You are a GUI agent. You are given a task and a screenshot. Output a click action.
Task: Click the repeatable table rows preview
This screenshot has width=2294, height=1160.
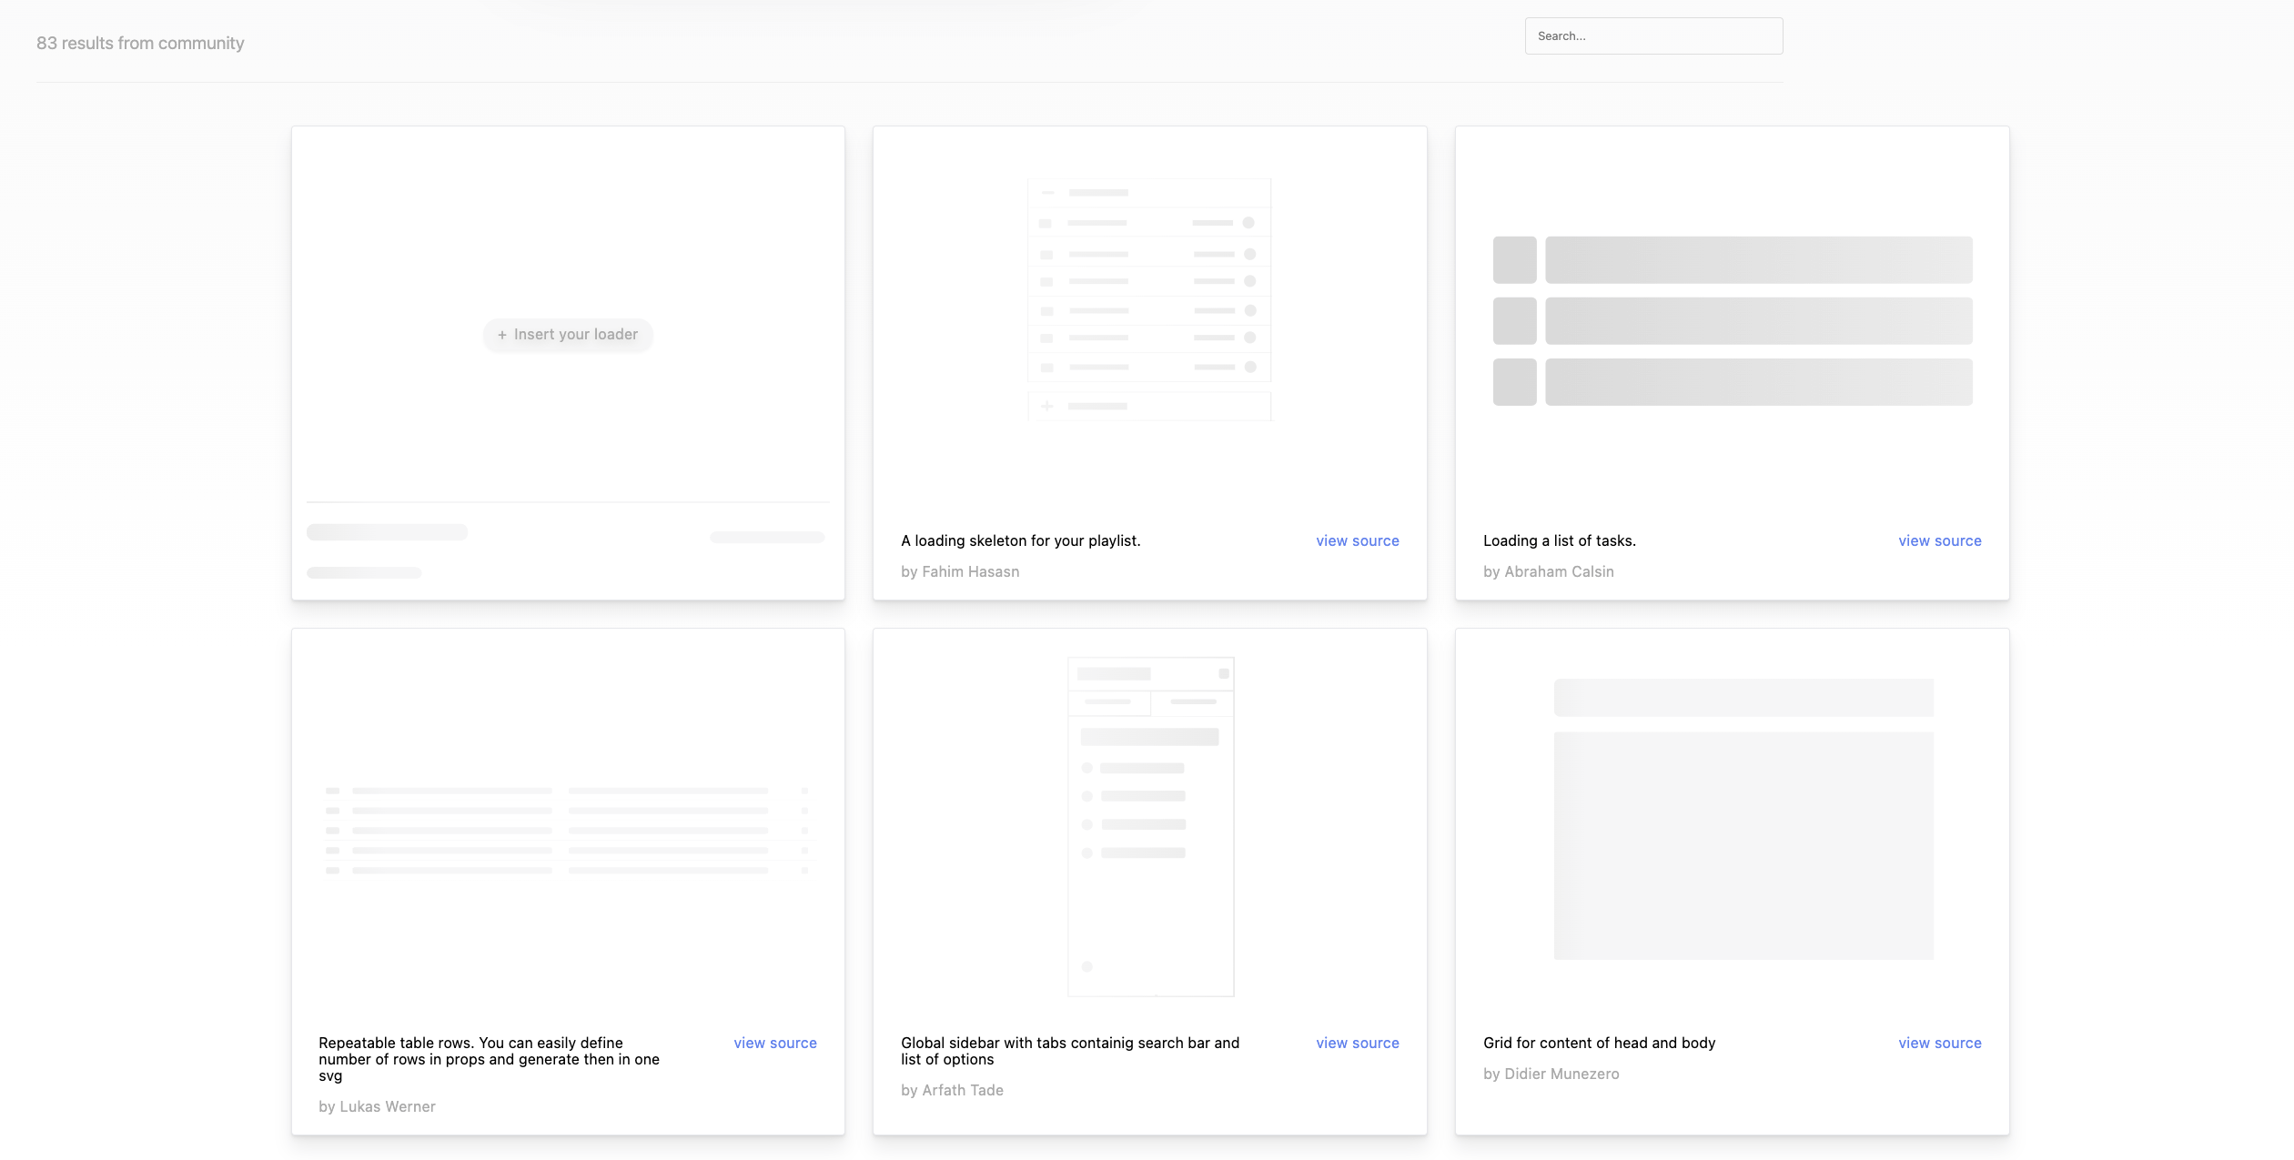pyautogui.click(x=568, y=830)
